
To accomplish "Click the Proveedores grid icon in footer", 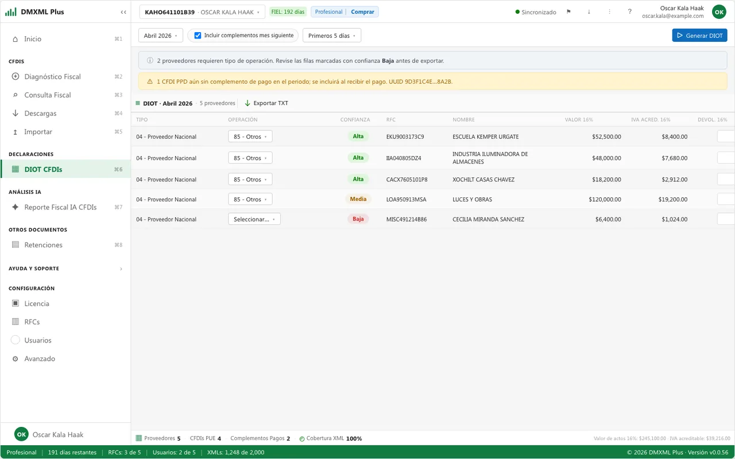I will 138,438.
